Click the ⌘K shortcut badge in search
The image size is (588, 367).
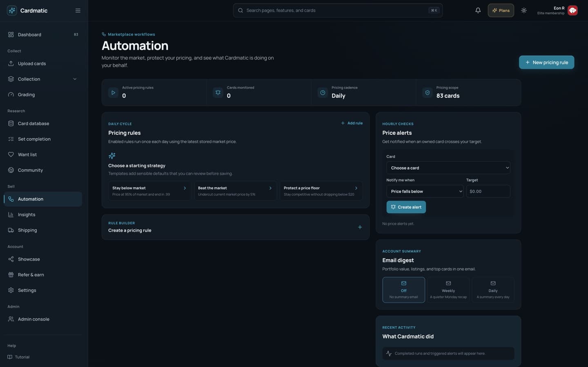click(434, 11)
